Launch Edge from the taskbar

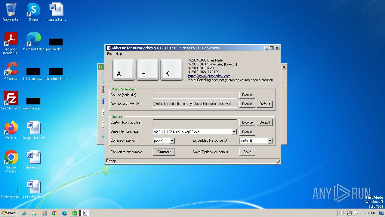pyautogui.click(x=65, y=213)
